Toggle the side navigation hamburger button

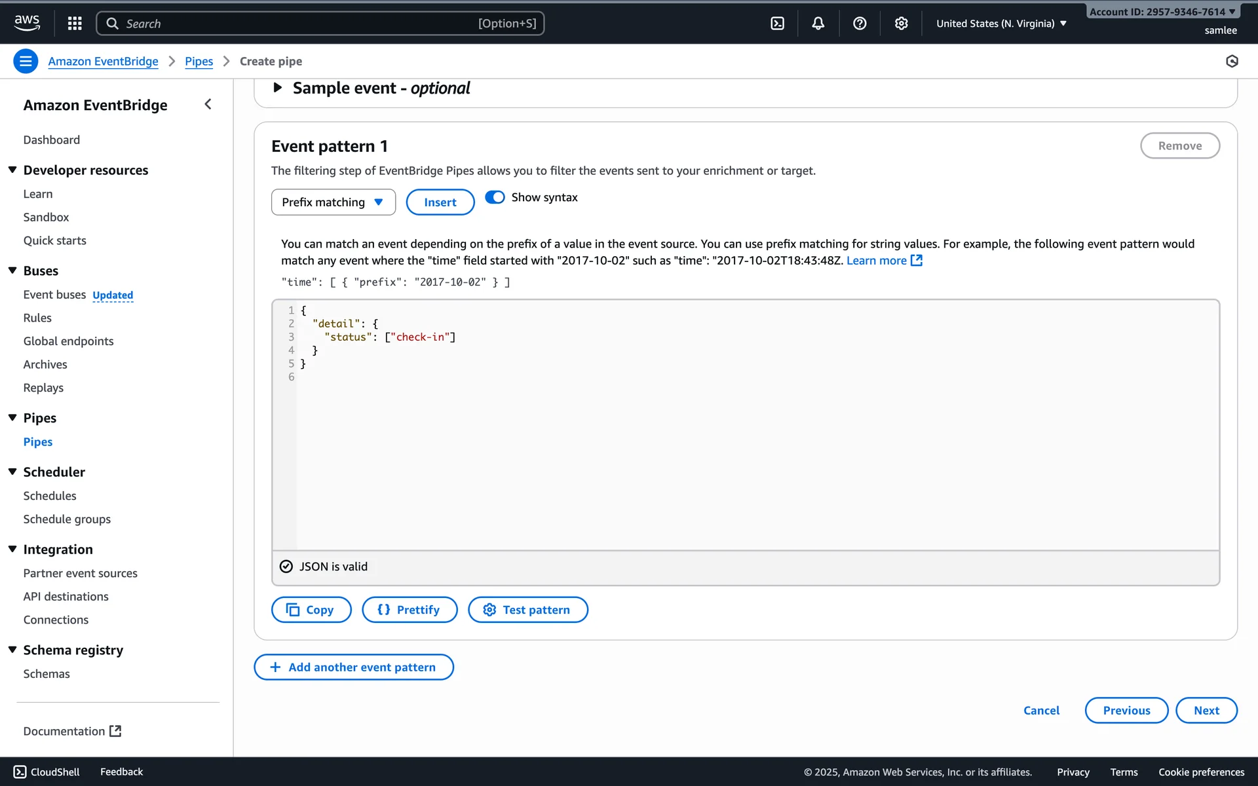tap(26, 62)
